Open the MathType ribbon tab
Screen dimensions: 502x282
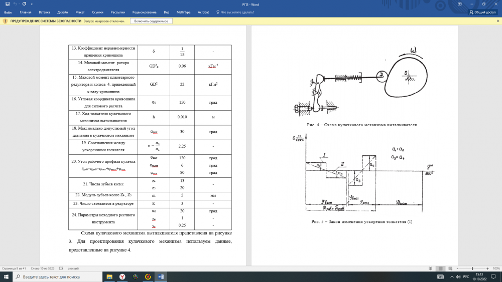[184, 12]
